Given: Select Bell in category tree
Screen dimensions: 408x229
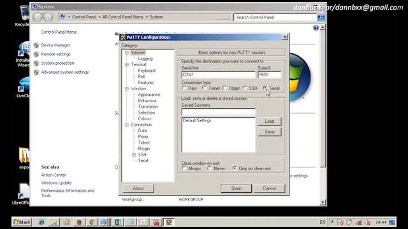Looking at the screenshot, I should coord(142,76).
